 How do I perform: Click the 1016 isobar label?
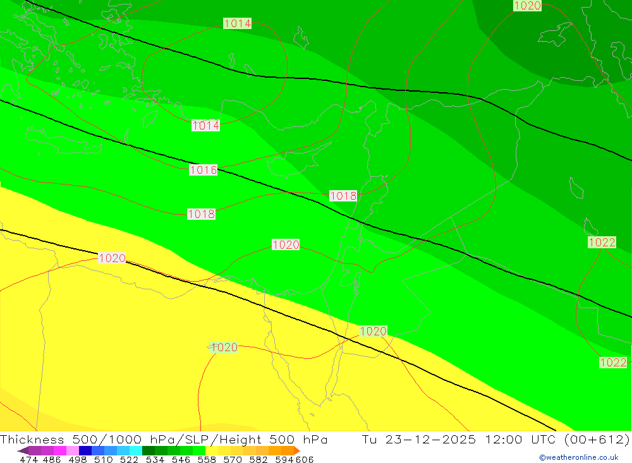click(x=203, y=170)
